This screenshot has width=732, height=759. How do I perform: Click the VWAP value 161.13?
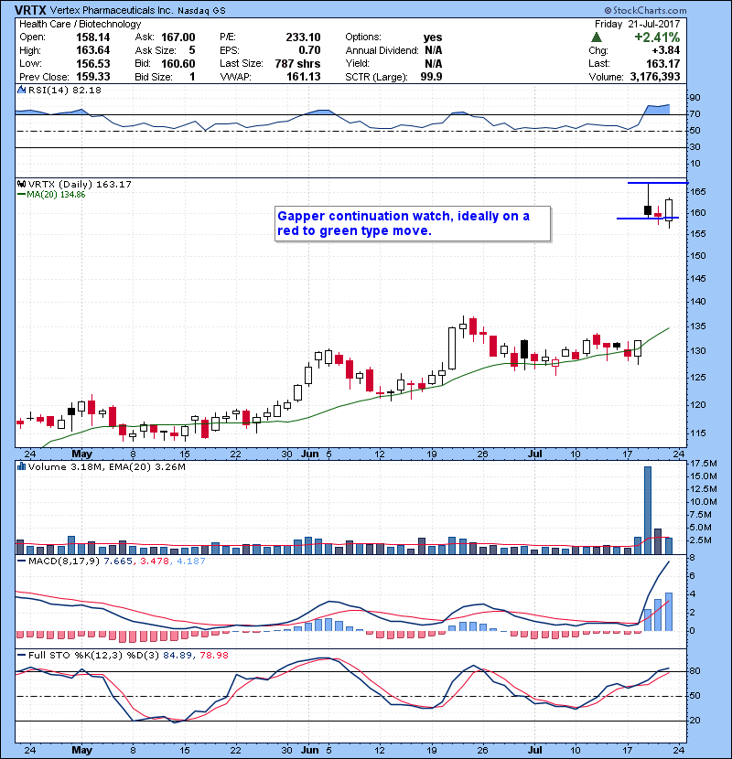click(x=303, y=77)
